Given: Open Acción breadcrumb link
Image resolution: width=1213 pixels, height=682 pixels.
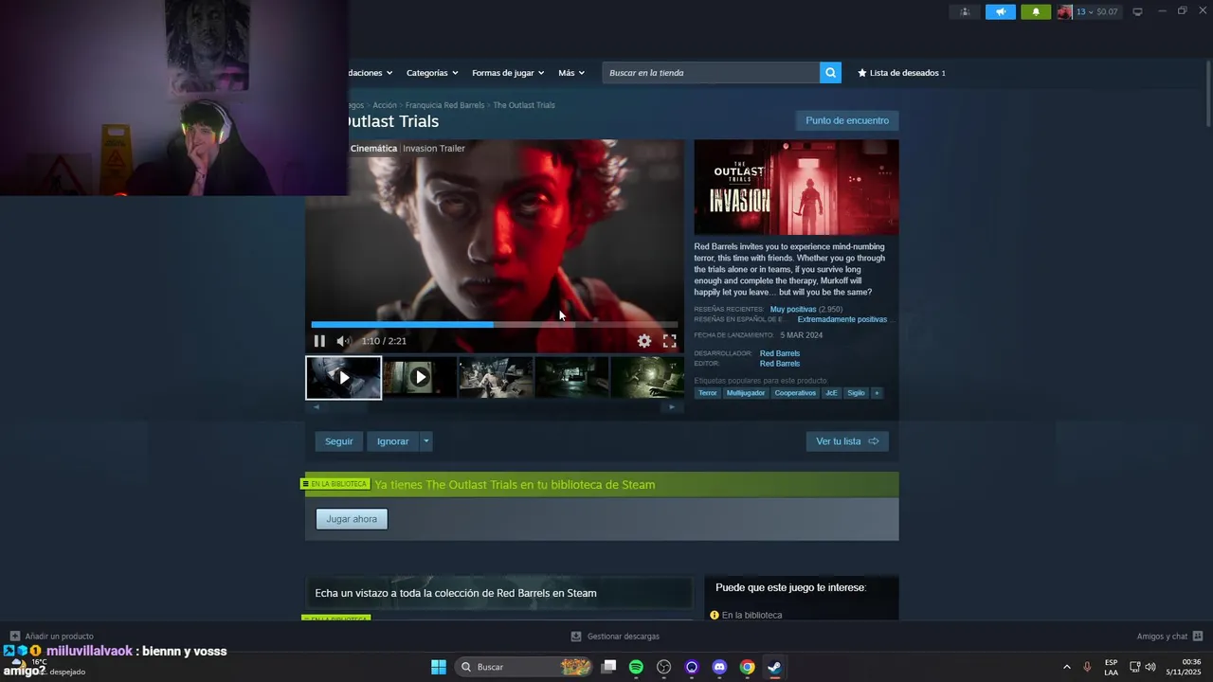Looking at the screenshot, I should pyautogui.click(x=385, y=105).
